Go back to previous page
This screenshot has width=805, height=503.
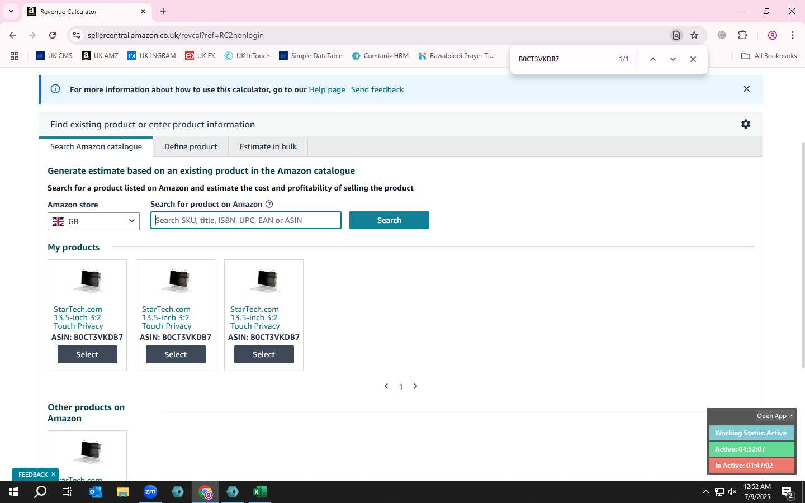click(x=12, y=35)
